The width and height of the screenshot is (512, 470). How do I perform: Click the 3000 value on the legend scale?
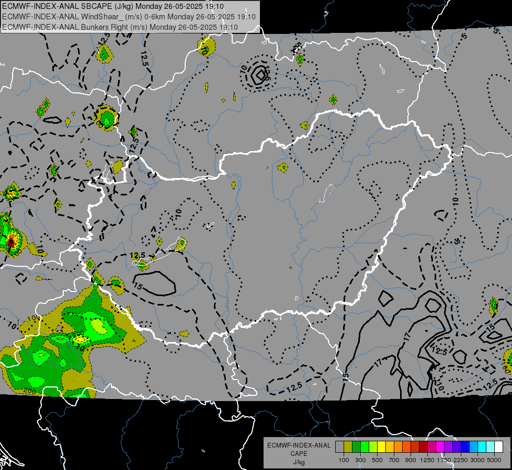tap(477, 460)
